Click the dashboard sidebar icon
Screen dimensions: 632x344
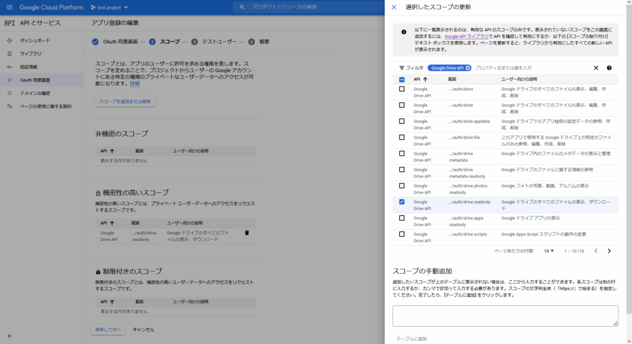pyautogui.click(x=10, y=40)
